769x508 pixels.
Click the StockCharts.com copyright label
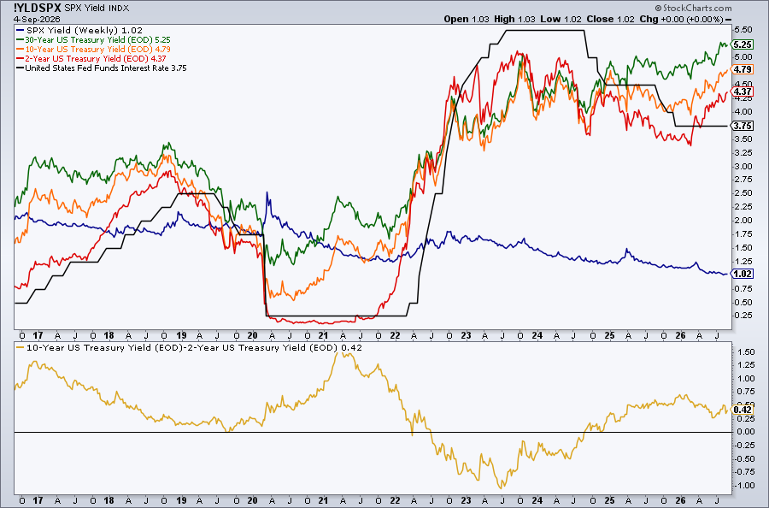click(694, 8)
